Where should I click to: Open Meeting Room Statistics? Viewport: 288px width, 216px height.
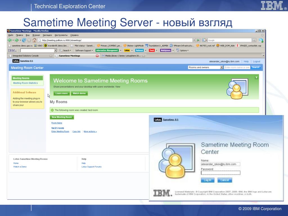pos(26,83)
